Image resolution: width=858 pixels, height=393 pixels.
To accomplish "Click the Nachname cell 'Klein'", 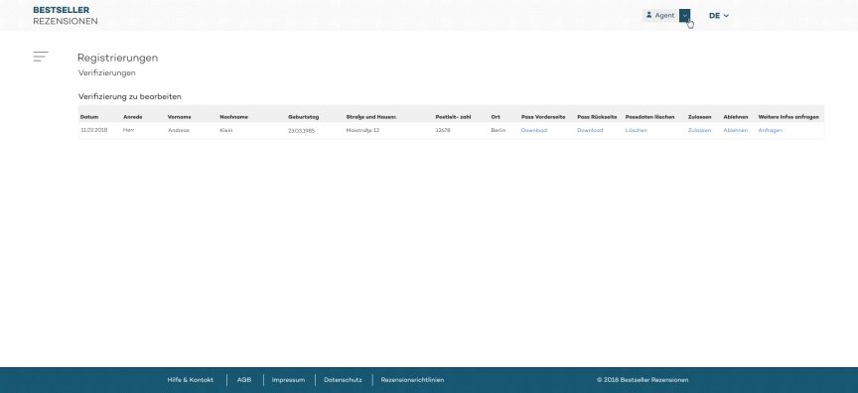I will pos(226,130).
